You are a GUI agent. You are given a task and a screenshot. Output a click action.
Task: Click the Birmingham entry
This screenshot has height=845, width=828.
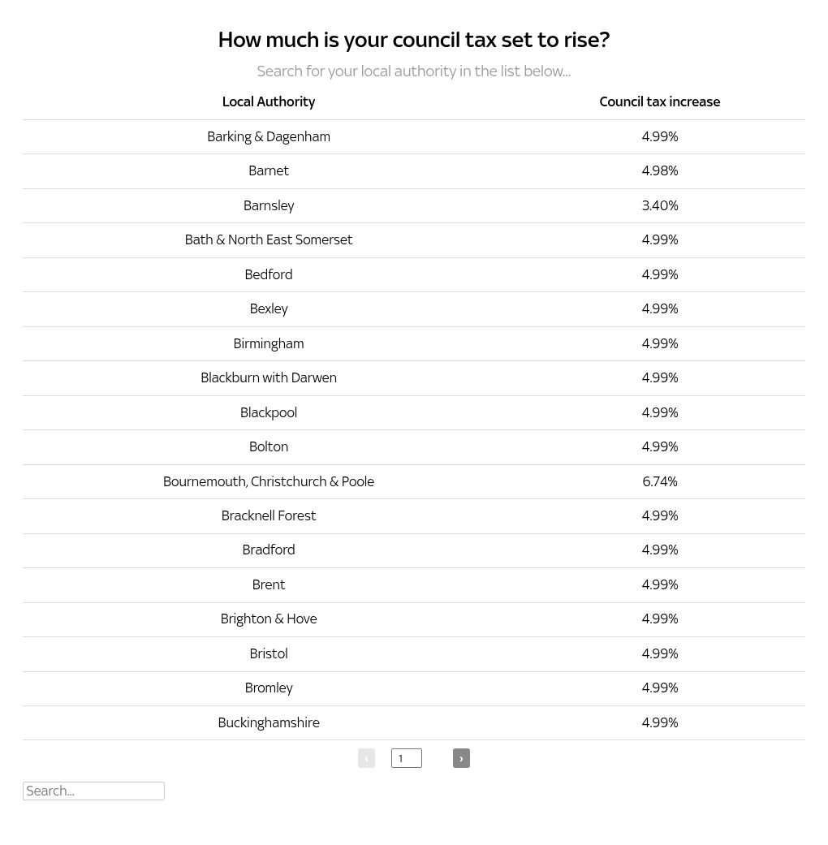[269, 344]
